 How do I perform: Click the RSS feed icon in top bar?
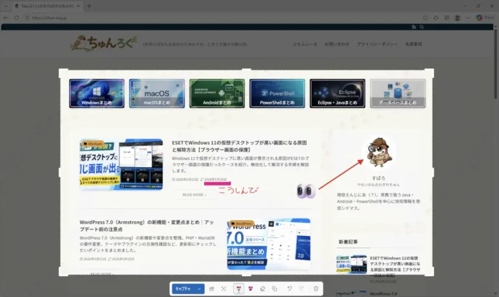414,27
